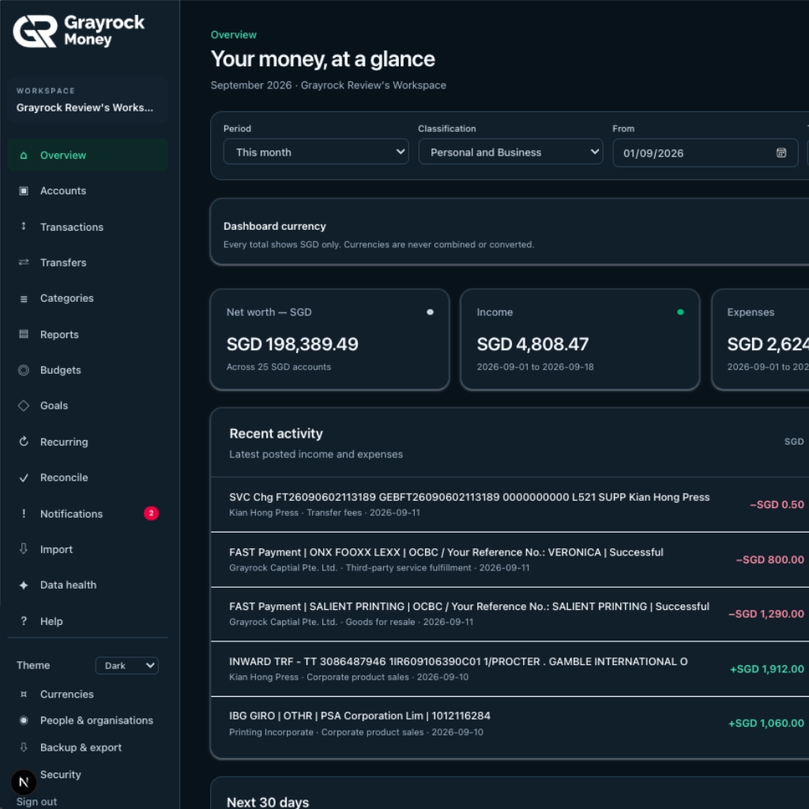This screenshot has width=809, height=809.
Task: Select the SVC Chg Kian Hong Press transaction
Action: 510,505
